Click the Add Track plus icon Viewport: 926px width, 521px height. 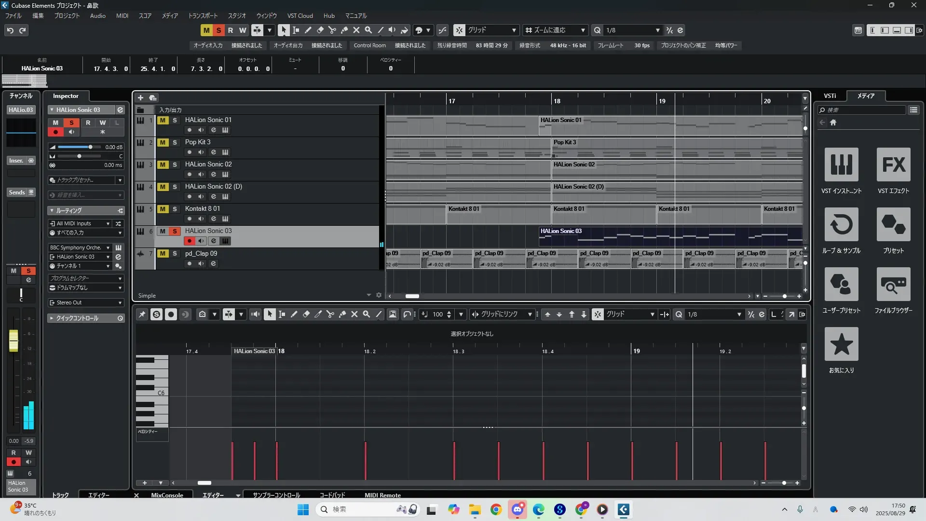(140, 97)
